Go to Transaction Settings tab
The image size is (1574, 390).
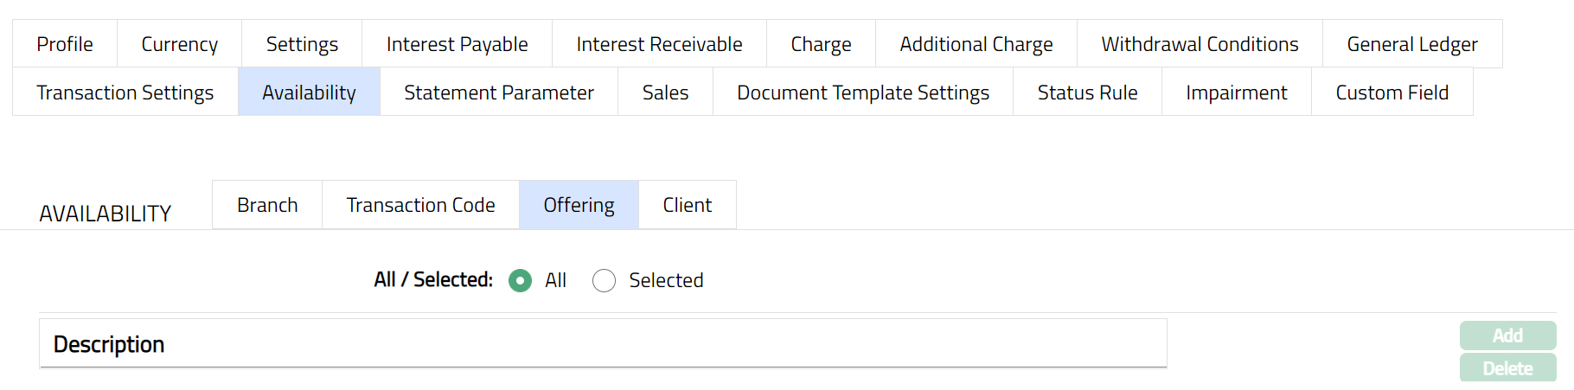pyautogui.click(x=125, y=93)
